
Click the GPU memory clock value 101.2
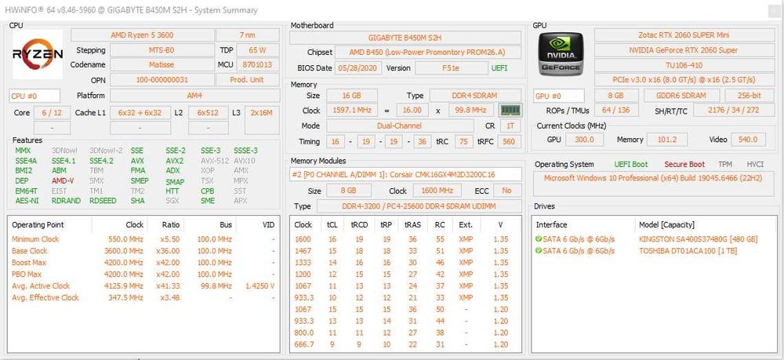[667, 140]
